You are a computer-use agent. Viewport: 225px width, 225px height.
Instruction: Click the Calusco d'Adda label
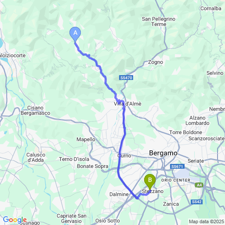tap(36, 157)
